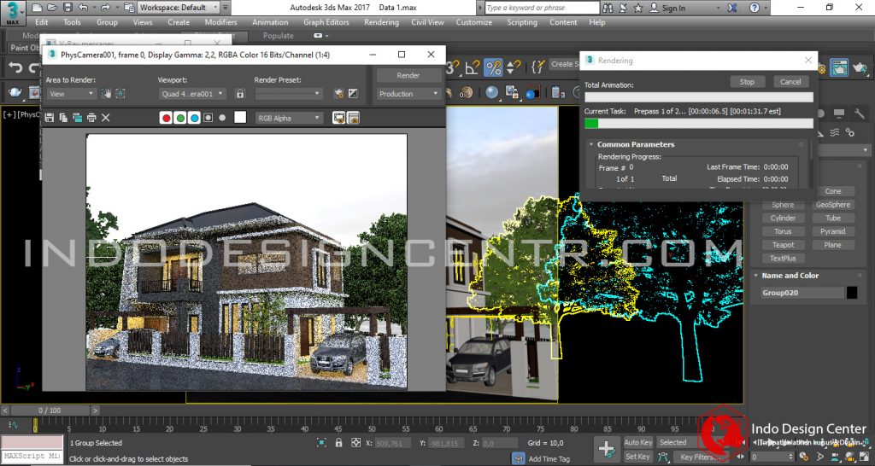
Task: Click the Save Image icon in render frame window
Action: click(x=49, y=118)
